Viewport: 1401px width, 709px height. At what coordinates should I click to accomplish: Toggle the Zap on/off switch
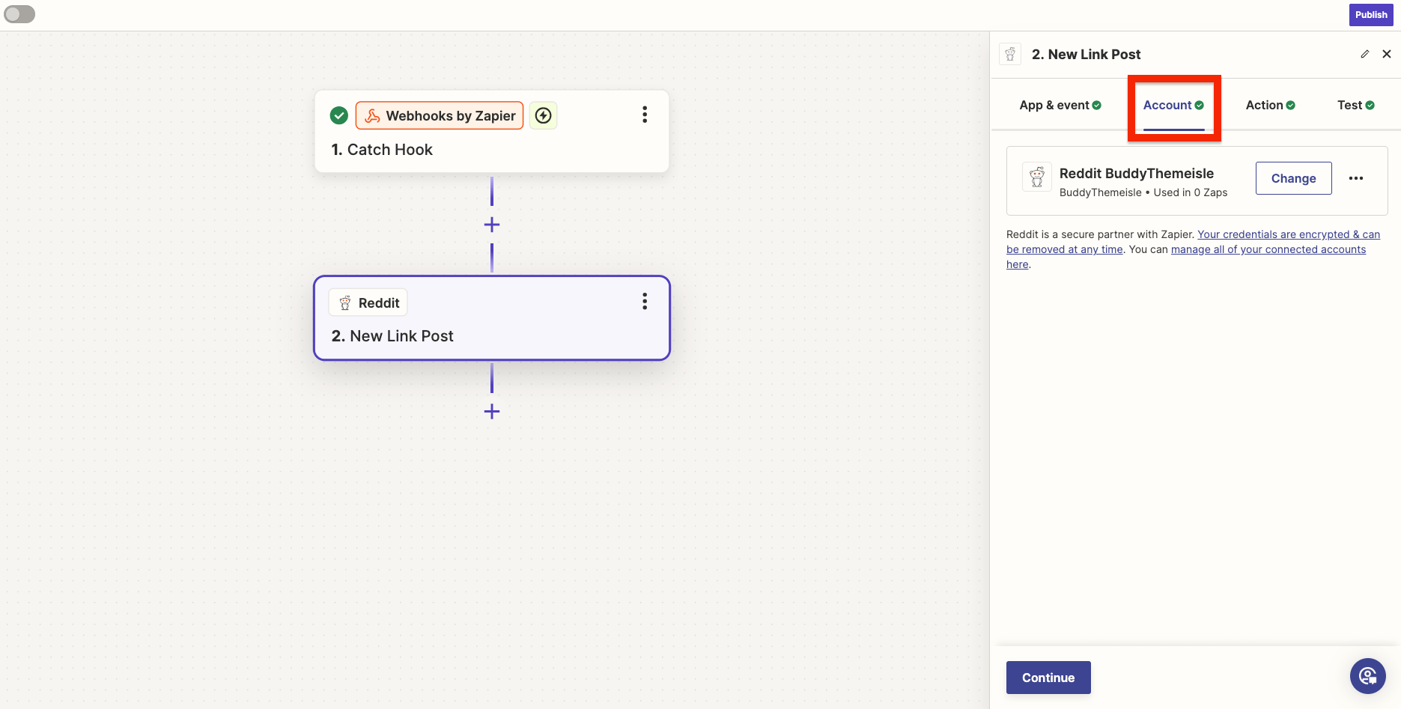click(x=19, y=14)
